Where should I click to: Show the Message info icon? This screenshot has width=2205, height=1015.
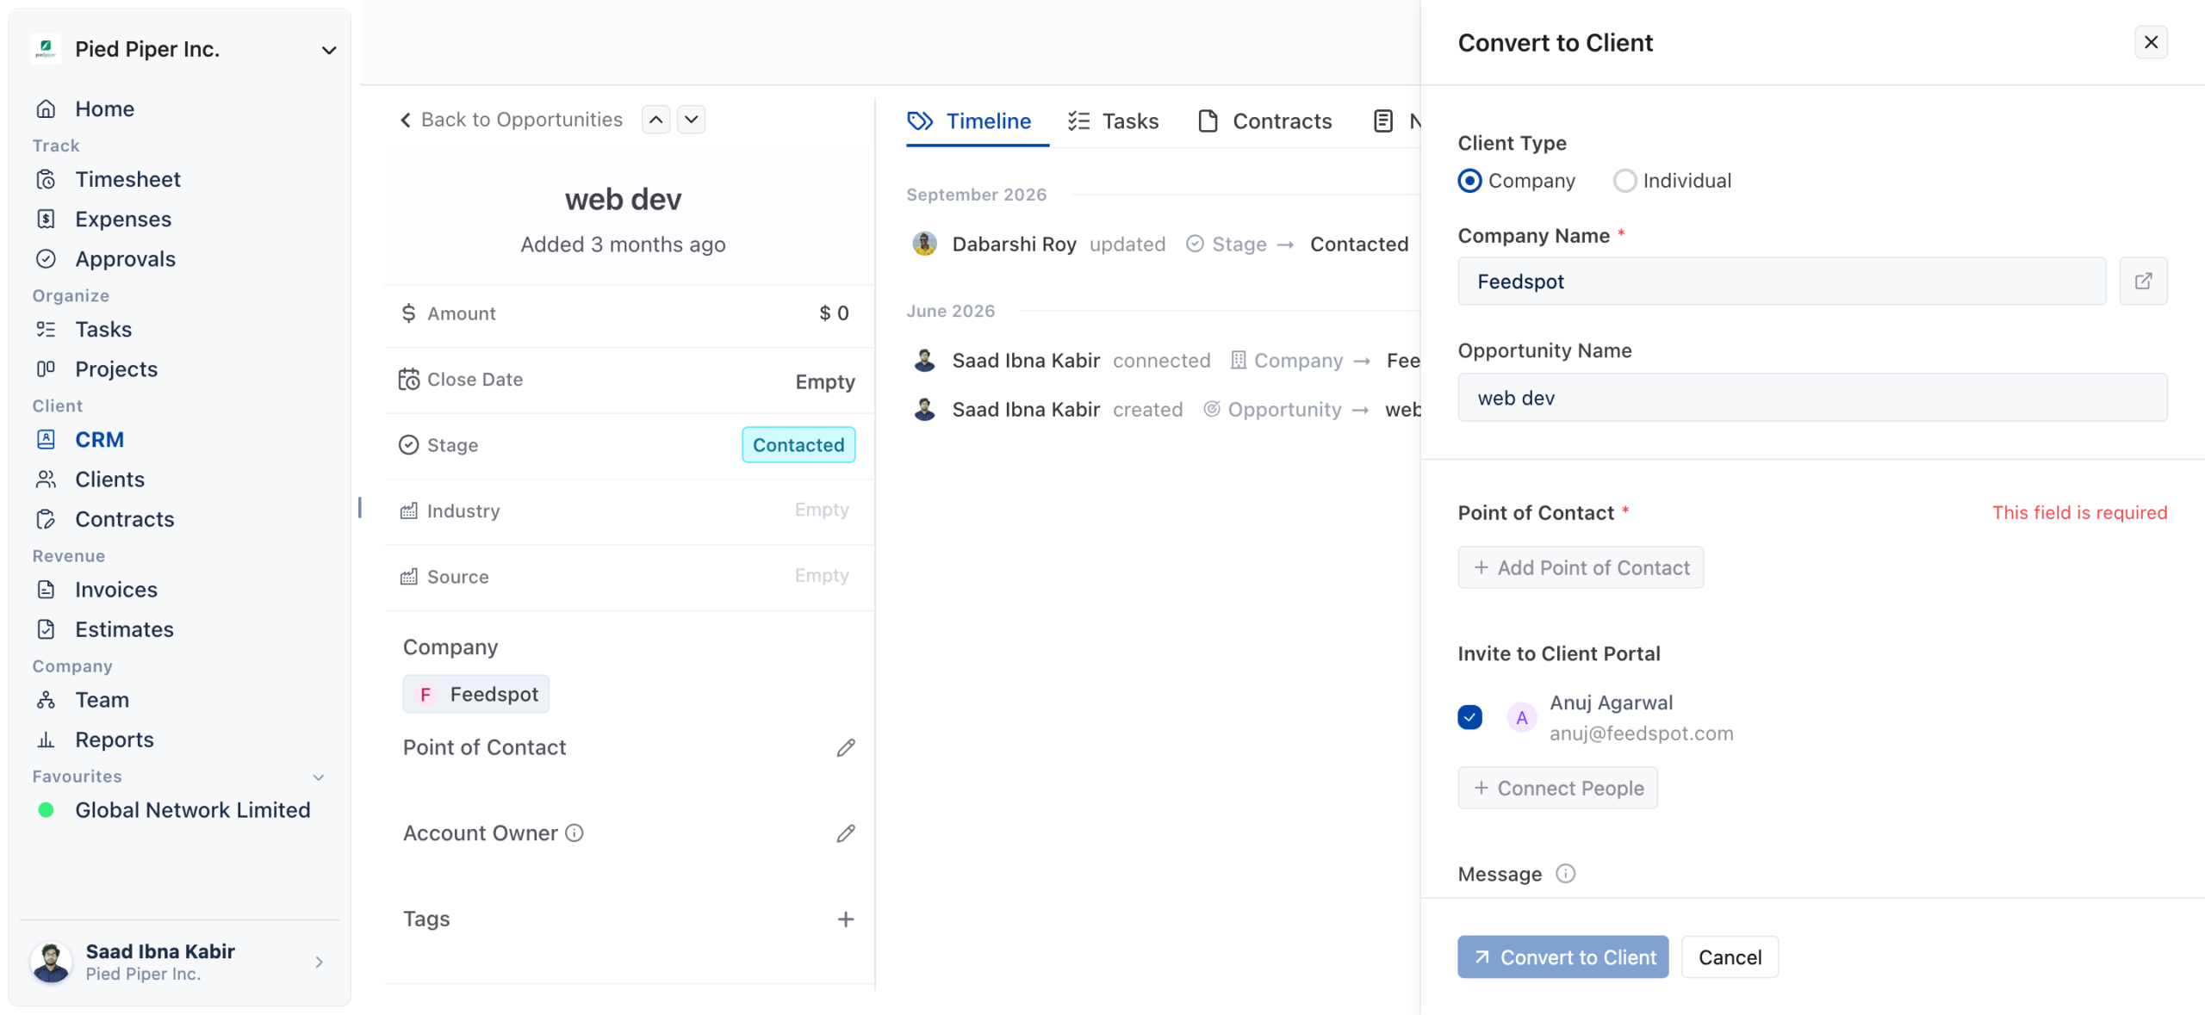(1565, 873)
